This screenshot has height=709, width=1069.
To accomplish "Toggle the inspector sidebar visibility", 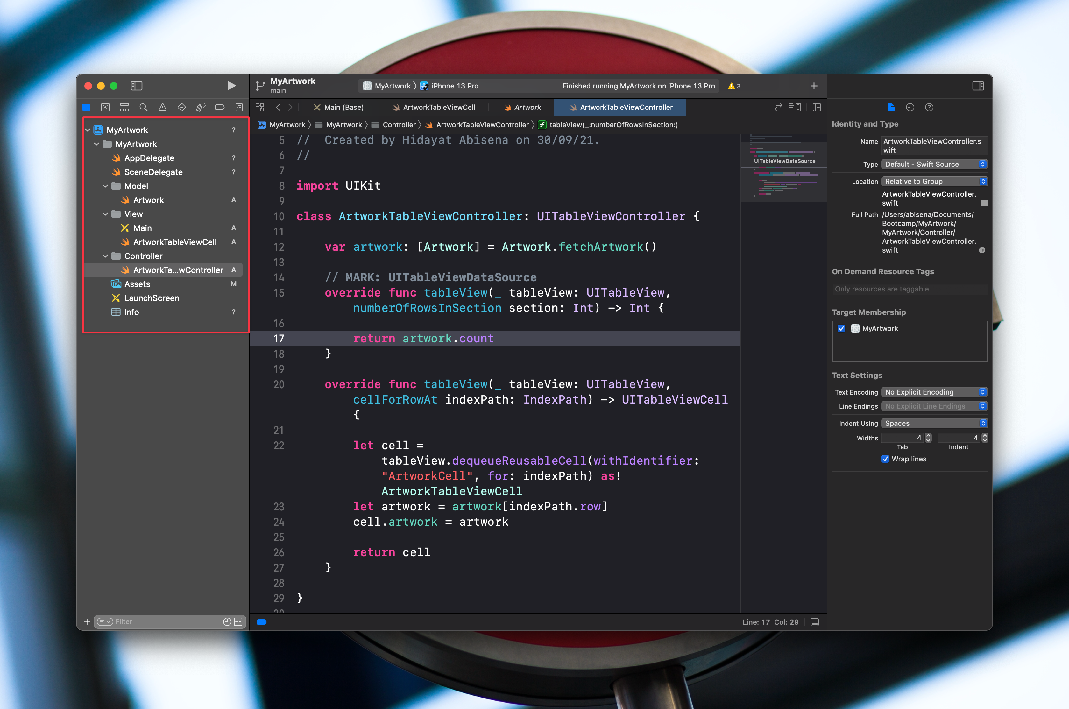I will pos(978,86).
